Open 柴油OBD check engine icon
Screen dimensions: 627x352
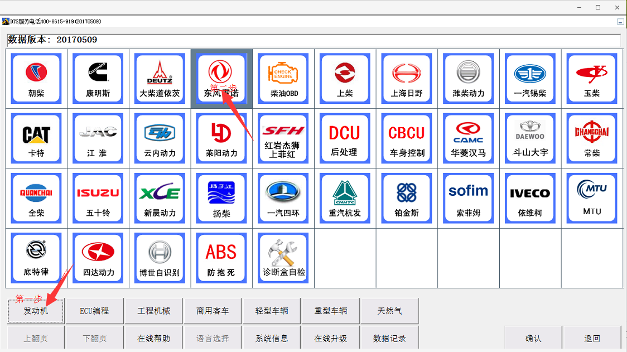tap(283, 79)
